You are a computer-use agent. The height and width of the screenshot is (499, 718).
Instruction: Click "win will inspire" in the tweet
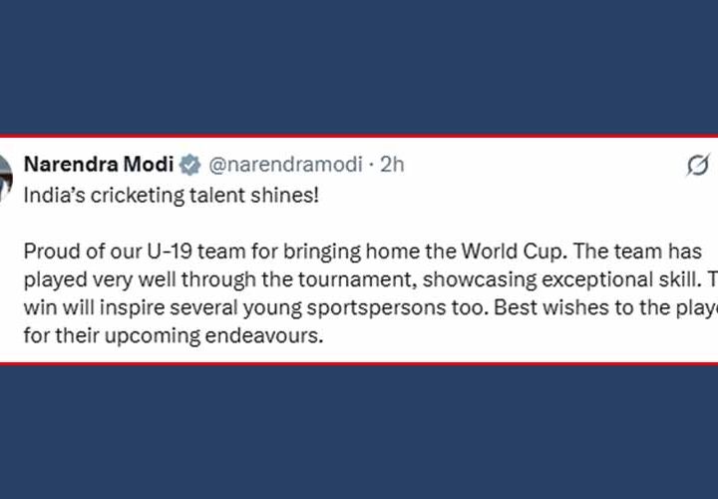88,308
